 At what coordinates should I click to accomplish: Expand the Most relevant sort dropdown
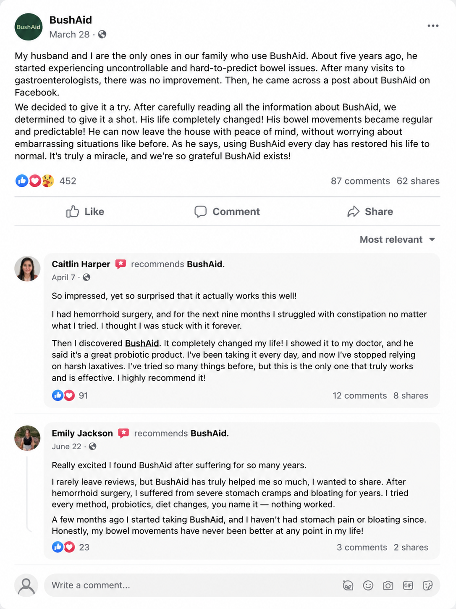coord(397,239)
